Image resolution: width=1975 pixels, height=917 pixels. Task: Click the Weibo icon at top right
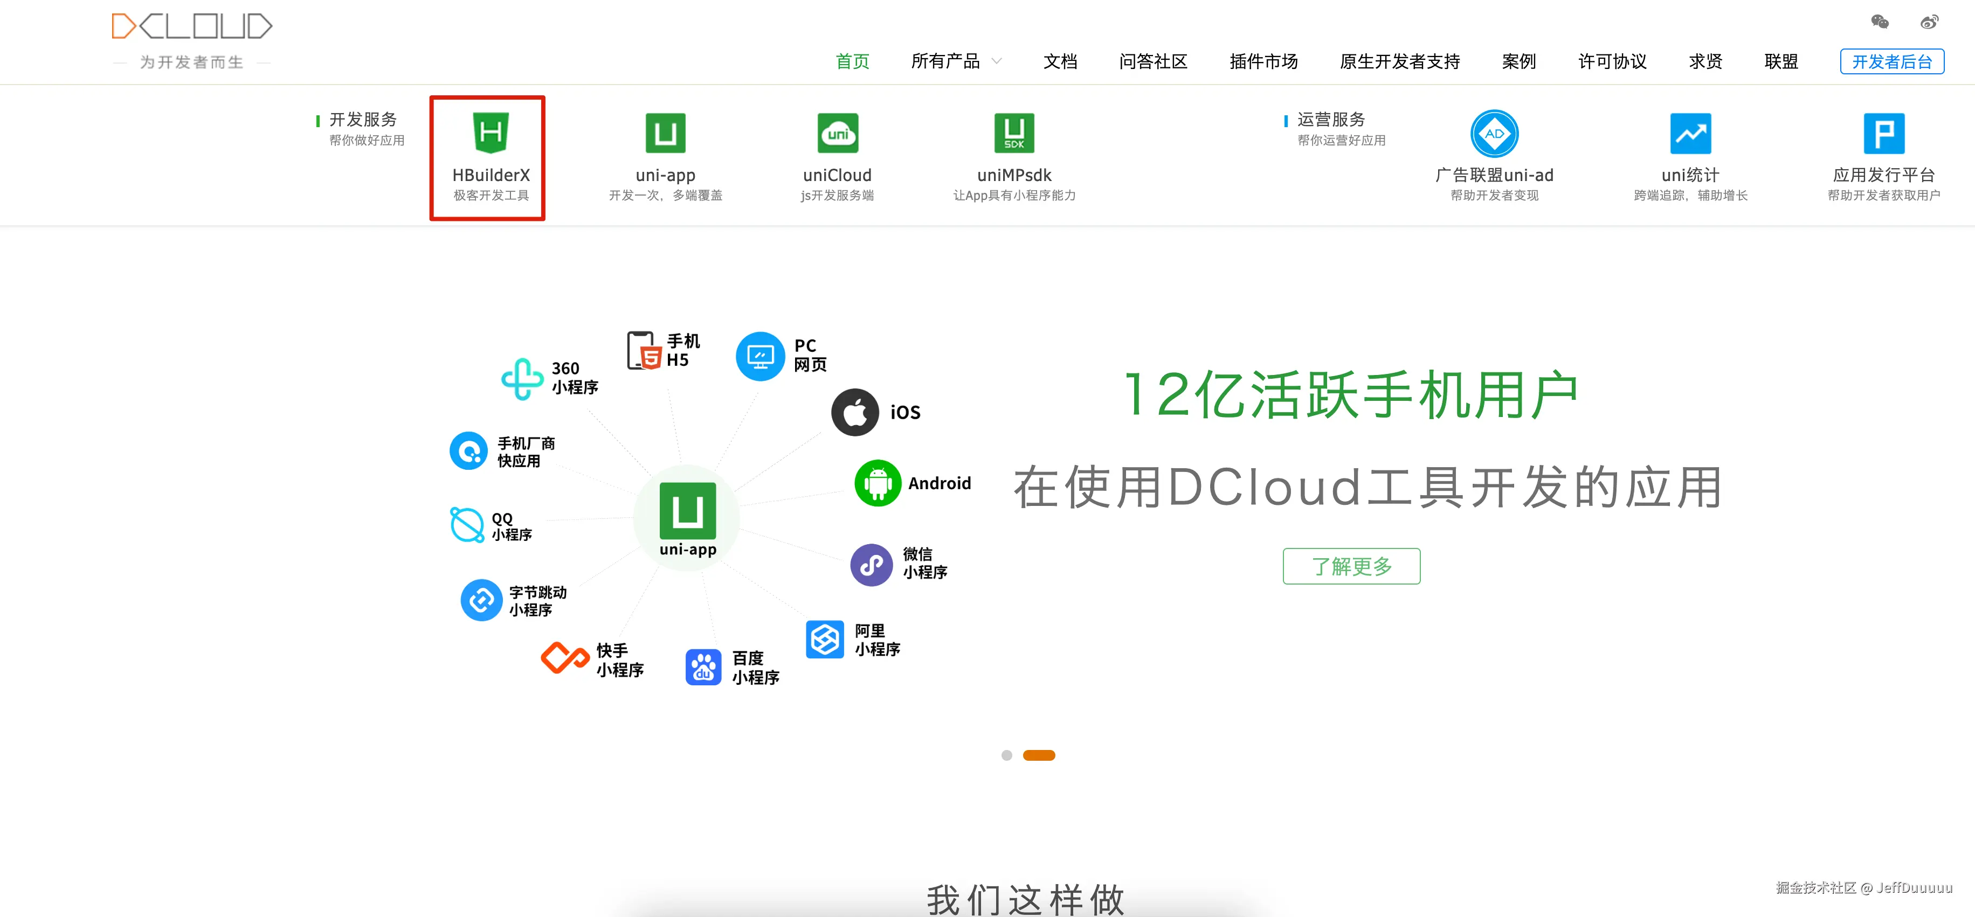coord(1929,22)
